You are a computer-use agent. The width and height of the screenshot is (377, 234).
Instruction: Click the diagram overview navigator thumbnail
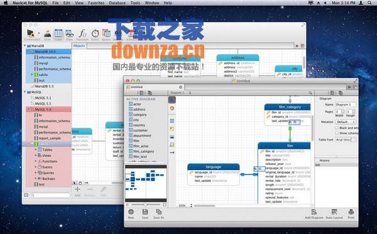tap(146, 183)
